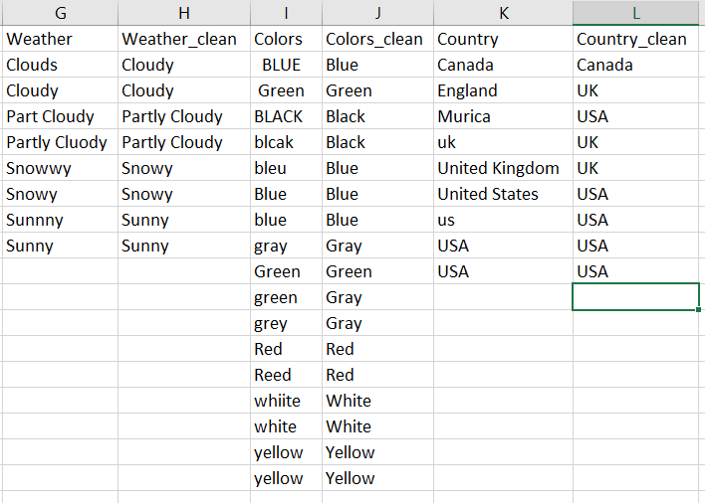The height and width of the screenshot is (503, 705).
Task: Click the 'Snowwy' weather cell
Action: click(x=39, y=169)
